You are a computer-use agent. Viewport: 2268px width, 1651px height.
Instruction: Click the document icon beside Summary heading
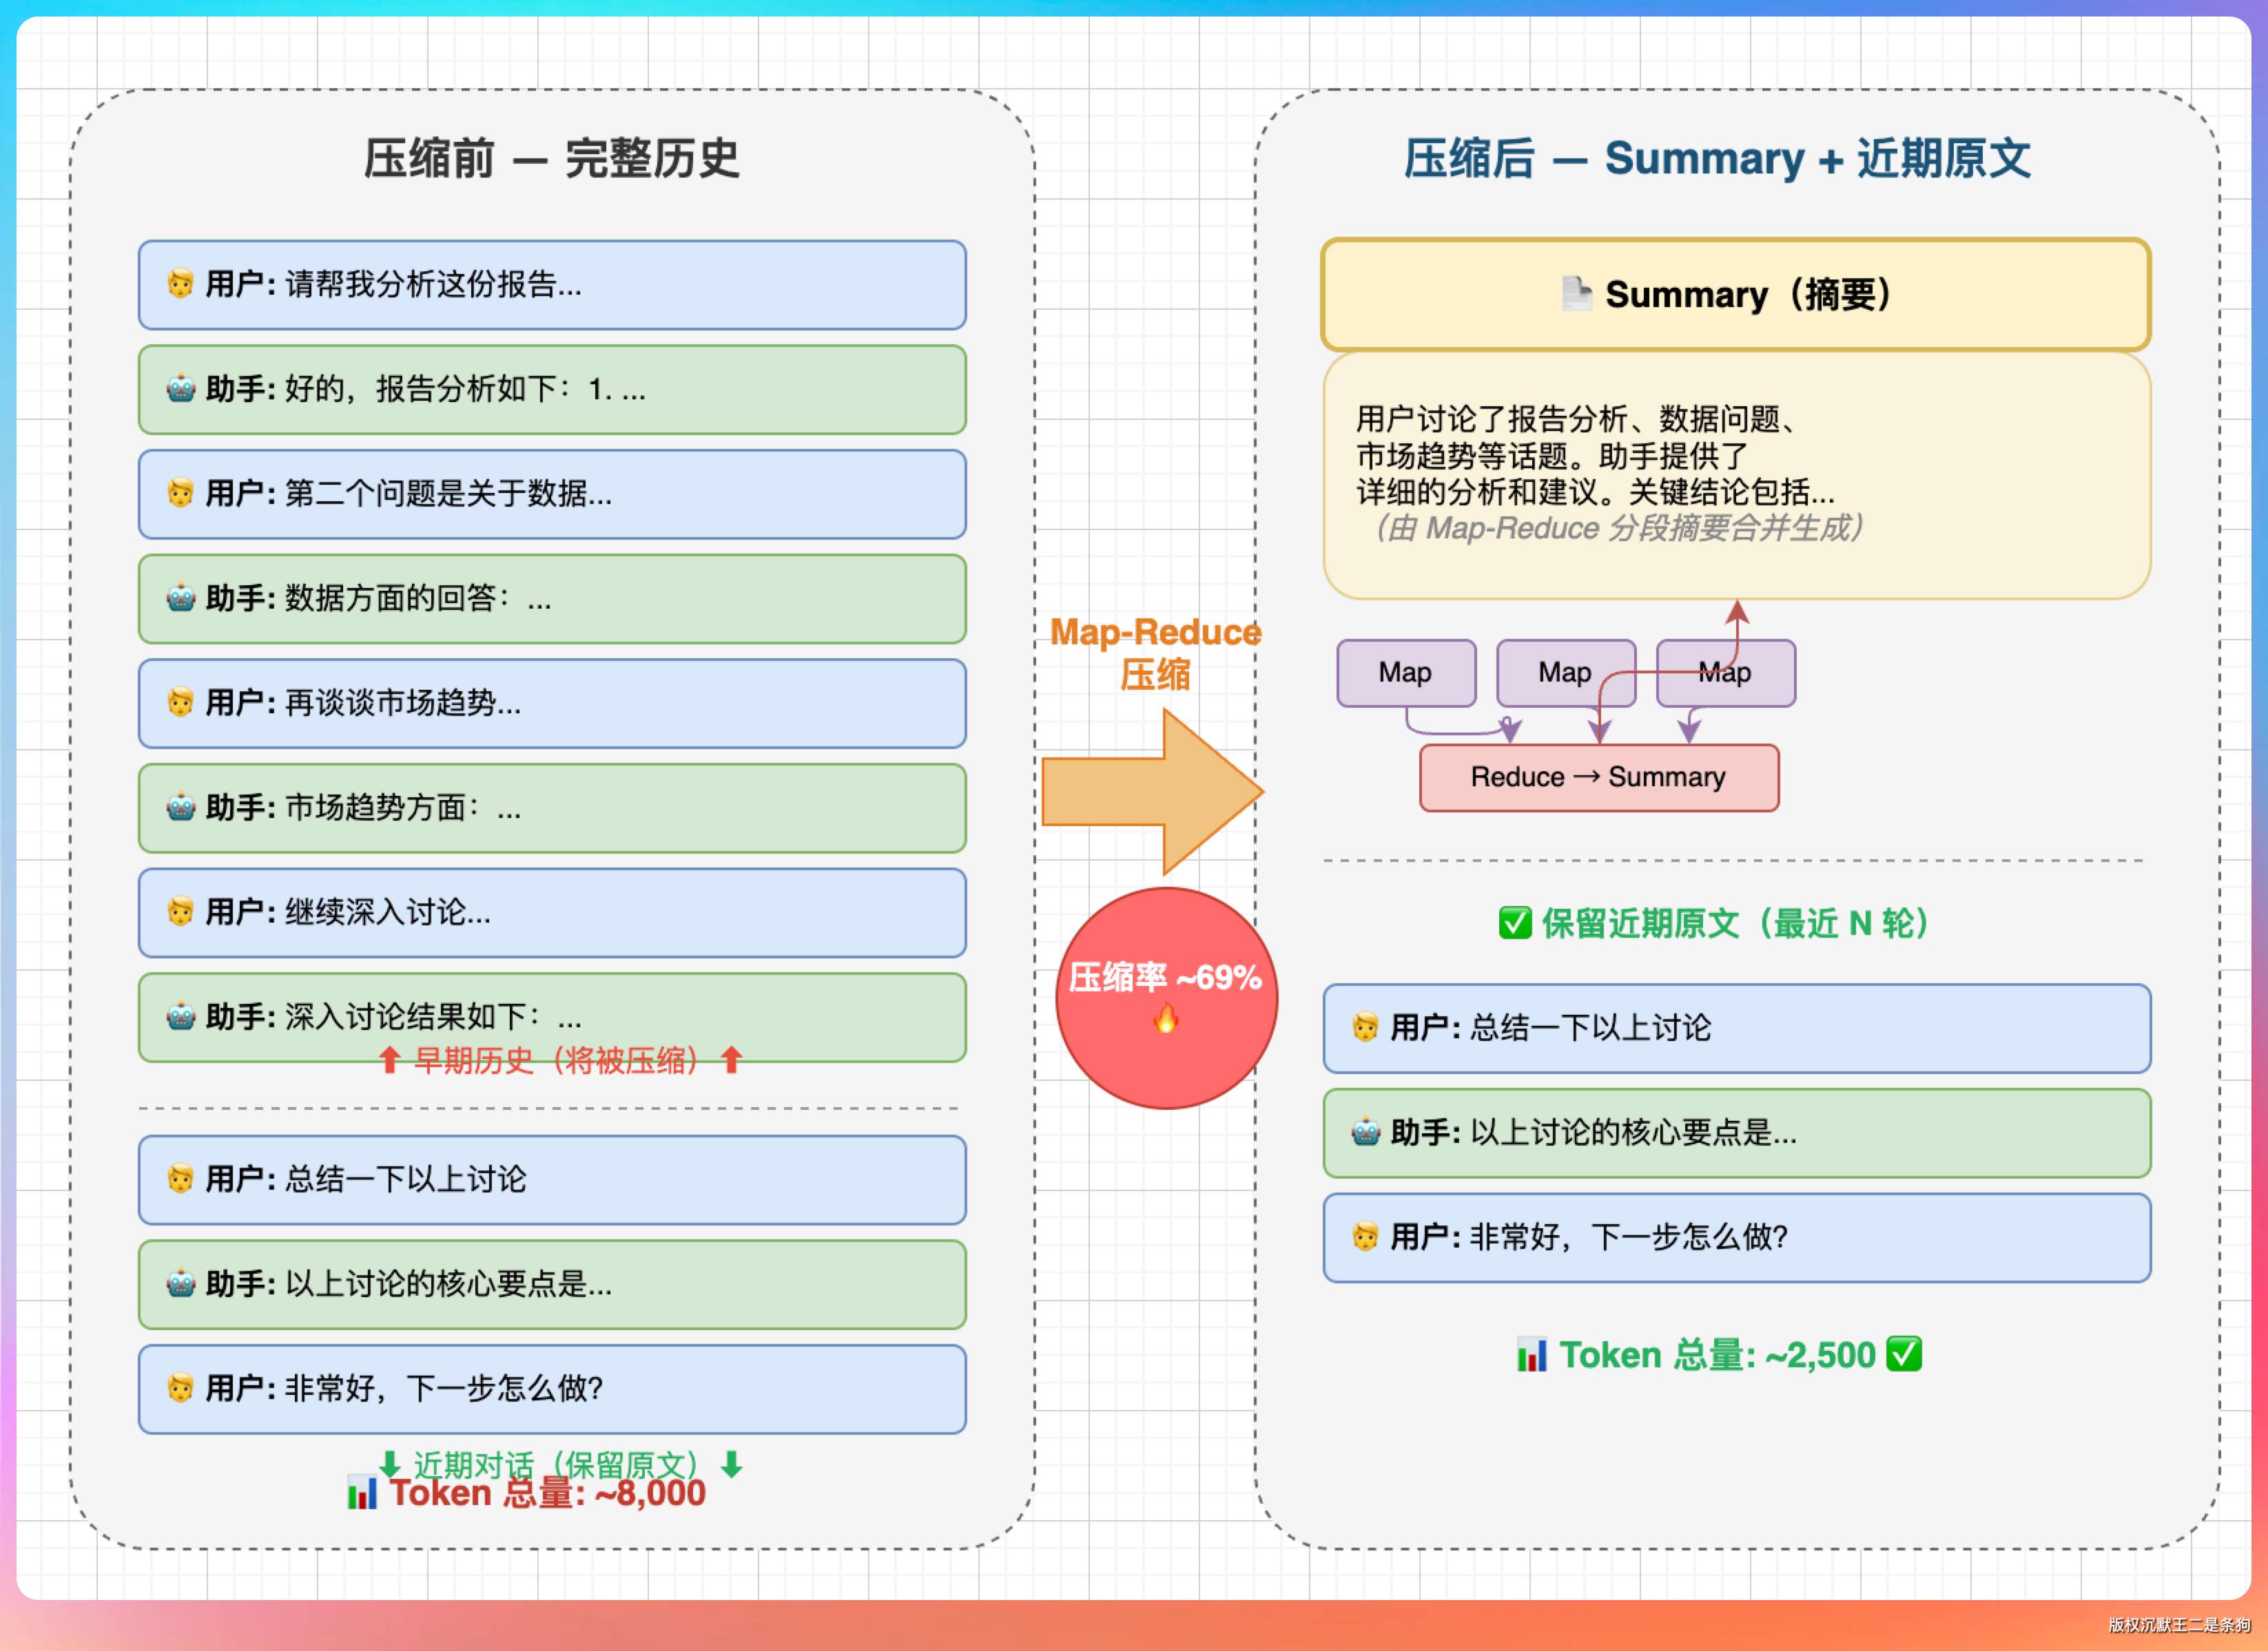(1577, 294)
